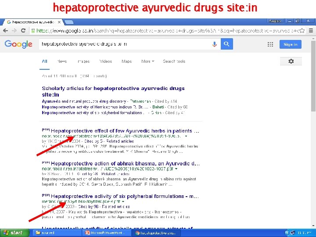316x237 pixels.
Task: Open Ayurveda and natural products drug discovery
Action: [x=84, y=101]
